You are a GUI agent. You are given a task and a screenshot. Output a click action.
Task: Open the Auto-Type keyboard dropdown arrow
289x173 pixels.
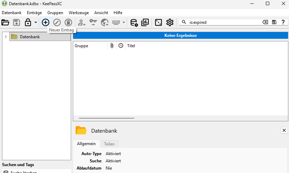pyautogui.click(x=124, y=22)
